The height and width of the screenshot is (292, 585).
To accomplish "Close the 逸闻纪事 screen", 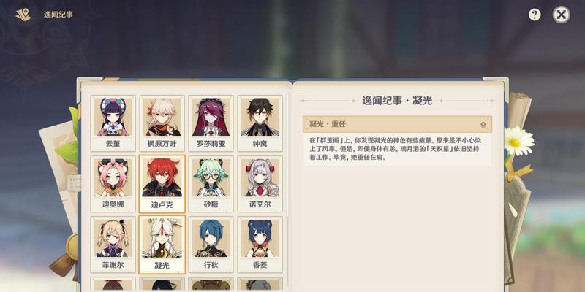I will (x=561, y=15).
